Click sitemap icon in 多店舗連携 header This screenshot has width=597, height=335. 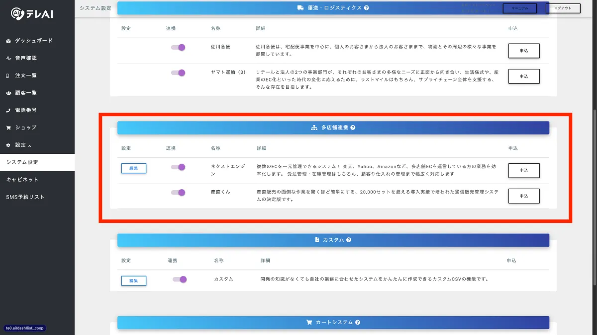pos(314,128)
